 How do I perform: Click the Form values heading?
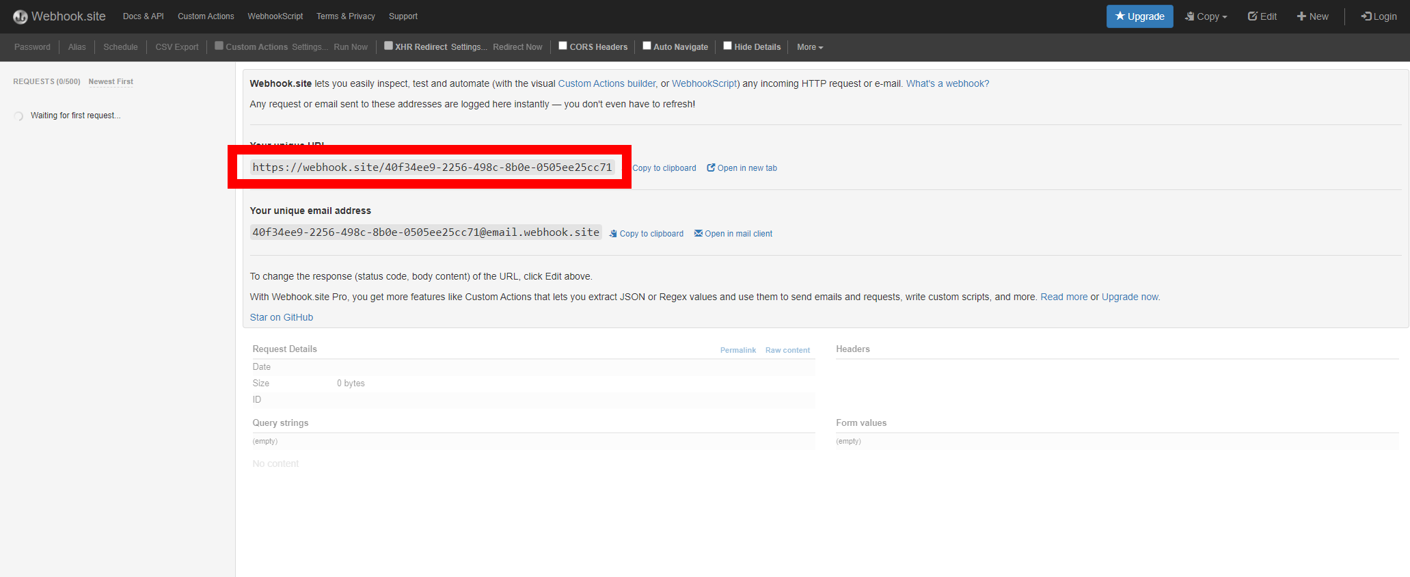coord(861,422)
